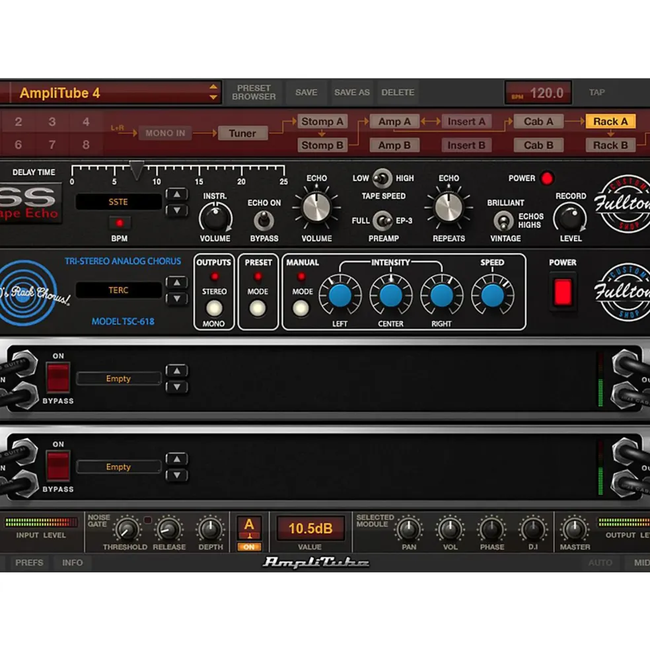Open Prefs at bottom left

[x=29, y=562]
